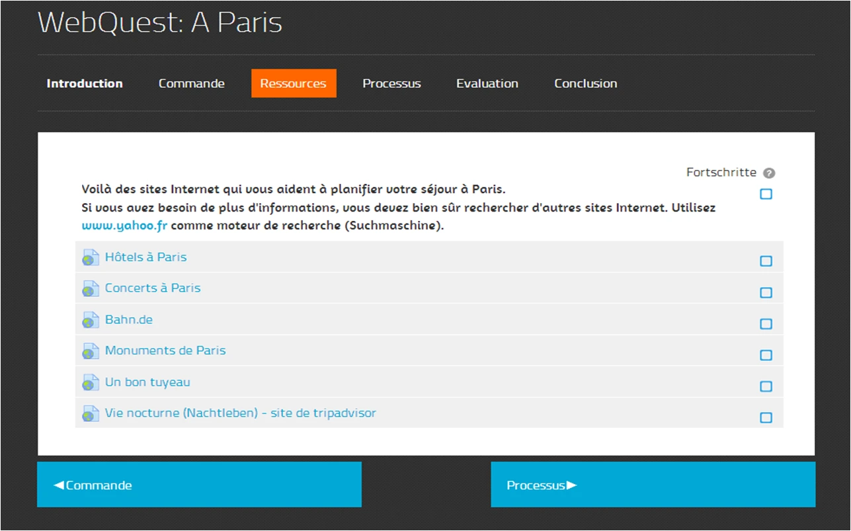Screen dimensions: 851x531
Task: Open the Evaluation tab
Action: (487, 83)
